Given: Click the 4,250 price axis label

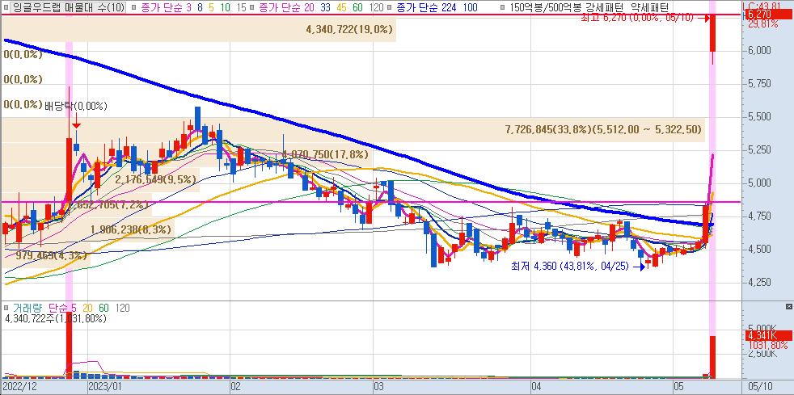Looking at the screenshot, I should tap(760, 282).
